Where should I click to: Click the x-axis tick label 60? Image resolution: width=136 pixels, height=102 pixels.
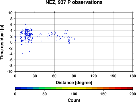point(54,76)
